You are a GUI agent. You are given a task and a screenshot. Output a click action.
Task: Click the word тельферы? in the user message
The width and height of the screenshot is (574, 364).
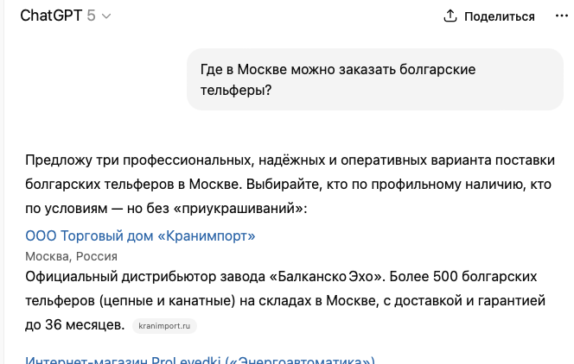(236, 90)
